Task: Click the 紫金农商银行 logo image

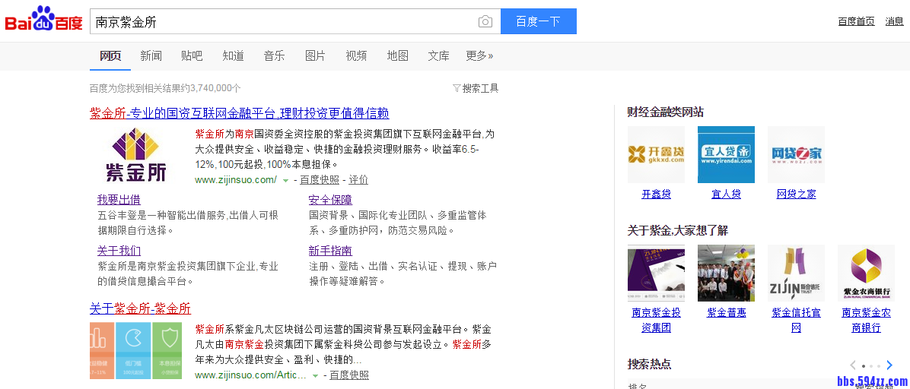Action: point(866,273)
